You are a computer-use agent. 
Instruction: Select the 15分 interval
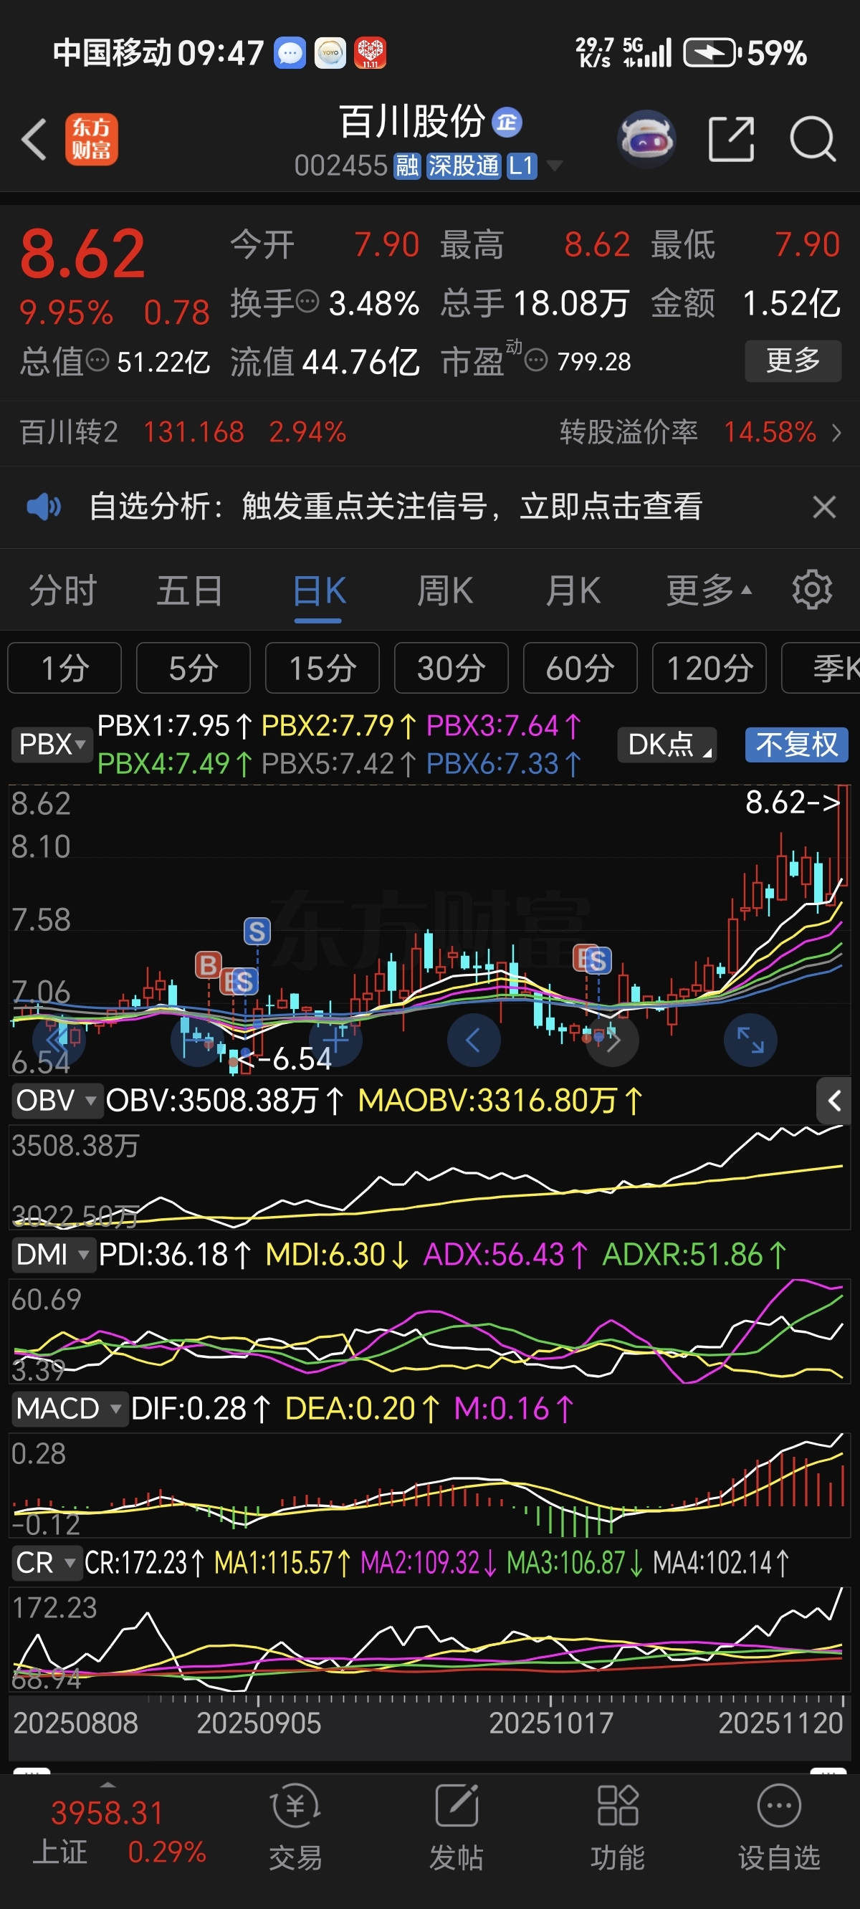pyautogui.click(x=322, y=668)
